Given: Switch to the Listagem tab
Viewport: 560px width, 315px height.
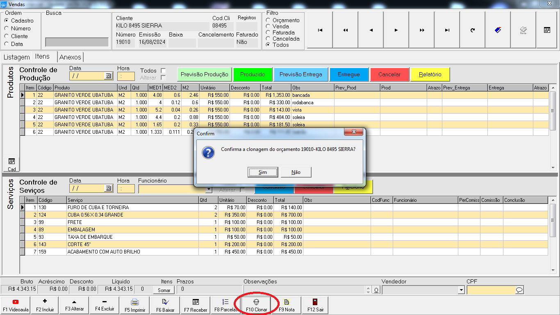Looking at the screenshot, I should pos(16,57).
